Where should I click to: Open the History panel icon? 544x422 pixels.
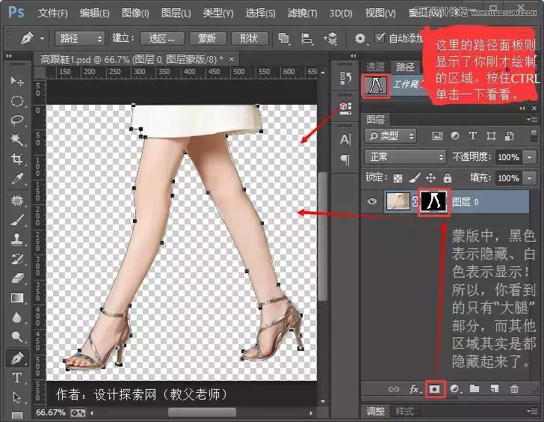[345, 78]
